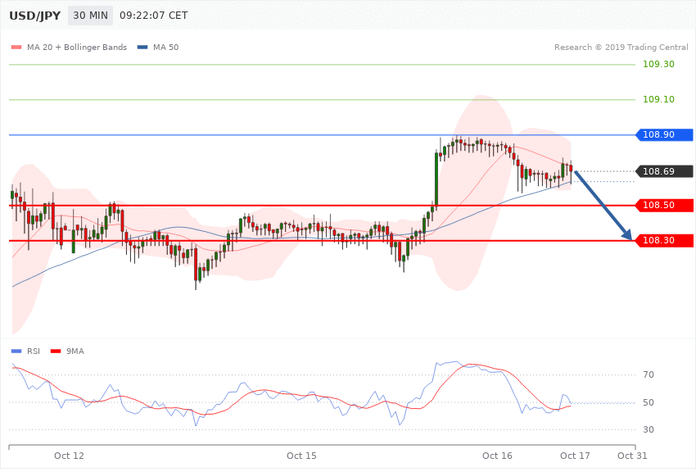
Task: Click the Oct 15 date label
Action: point(301,456)
